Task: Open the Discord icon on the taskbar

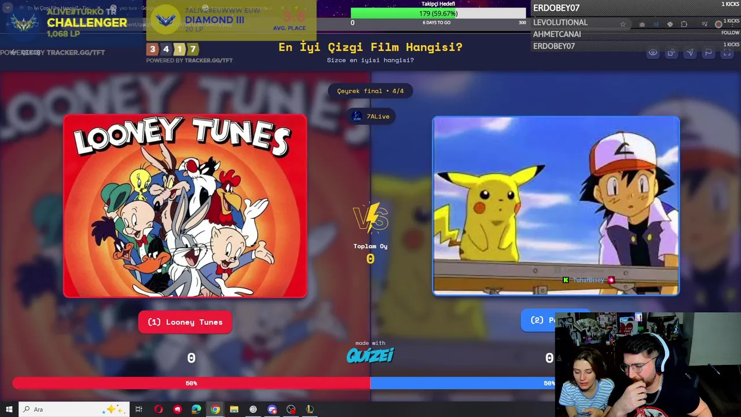Action: point(272,409)
